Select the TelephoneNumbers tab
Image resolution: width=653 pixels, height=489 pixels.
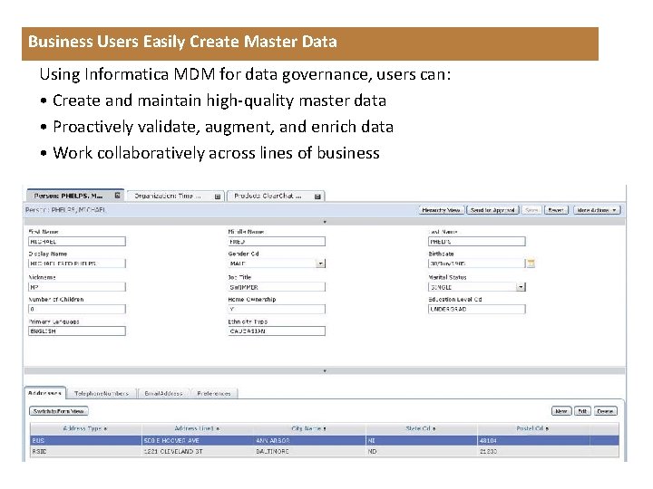pos(102,393)
